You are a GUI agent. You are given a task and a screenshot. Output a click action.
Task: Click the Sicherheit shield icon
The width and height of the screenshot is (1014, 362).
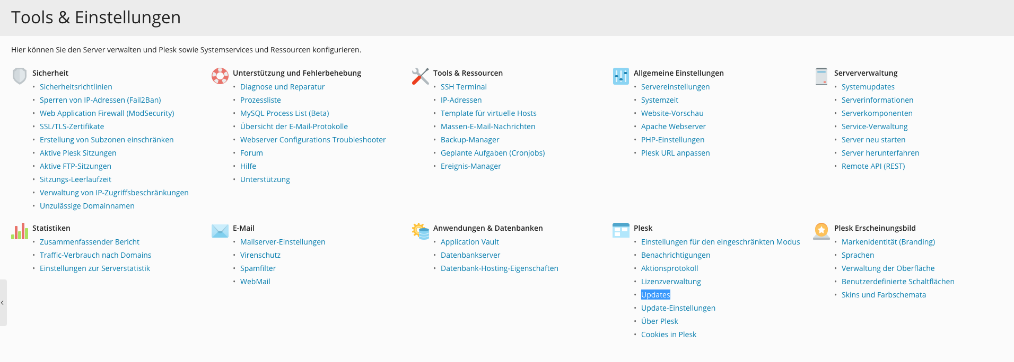point(20,76)
